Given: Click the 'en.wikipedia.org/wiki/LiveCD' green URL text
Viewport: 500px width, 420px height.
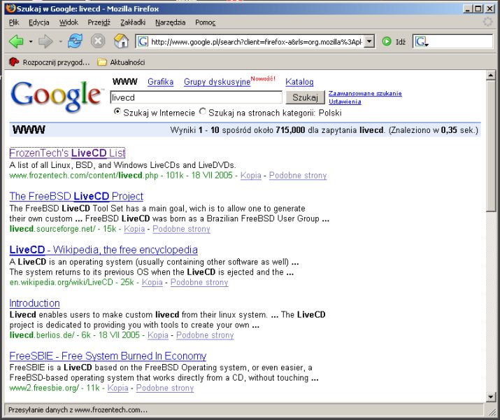Looking at the screenshot, I should (62, 282).
